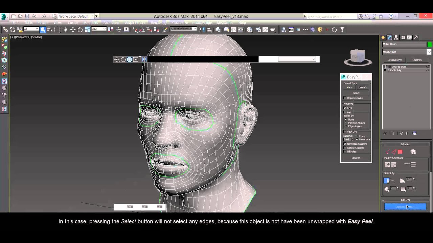
Task: Toggle the Angle Snap icon
Action: click(142, 30)
